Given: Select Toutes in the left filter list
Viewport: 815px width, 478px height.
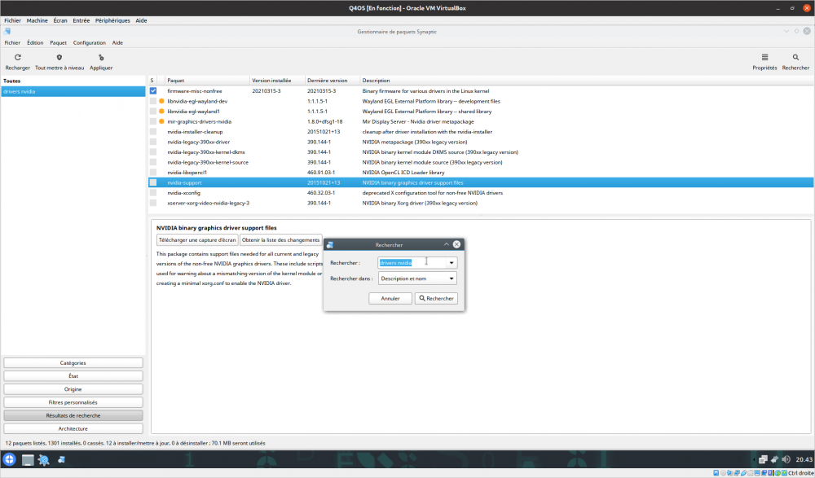Looking at the screenshot, I should click(x=12, y=81).
